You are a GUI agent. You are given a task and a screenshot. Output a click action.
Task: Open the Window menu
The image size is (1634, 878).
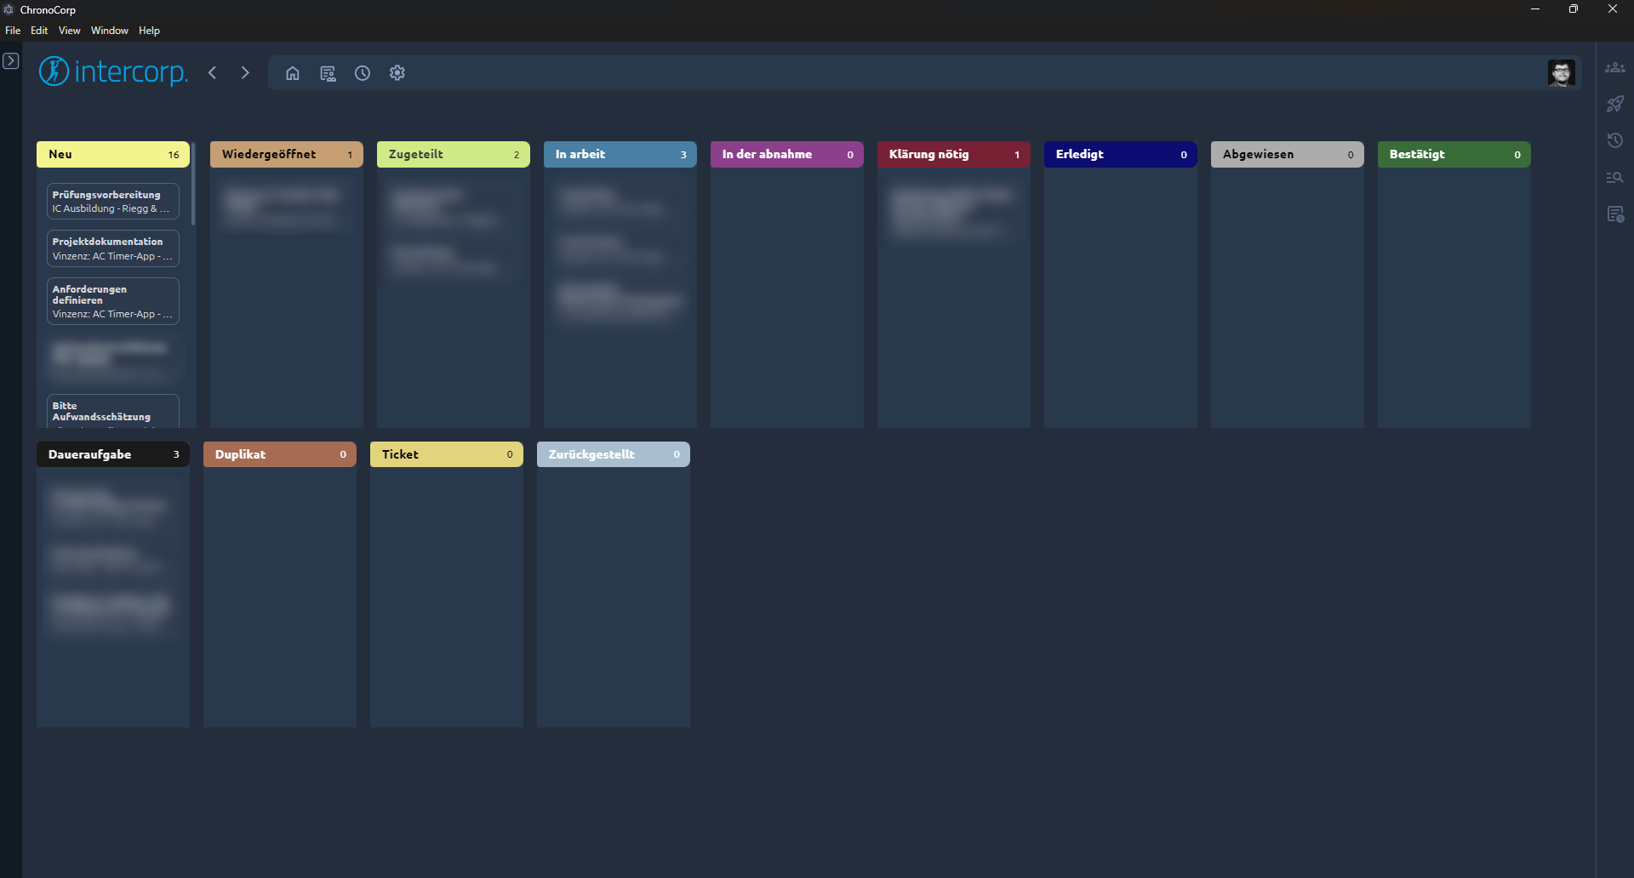tap(110, 31)
